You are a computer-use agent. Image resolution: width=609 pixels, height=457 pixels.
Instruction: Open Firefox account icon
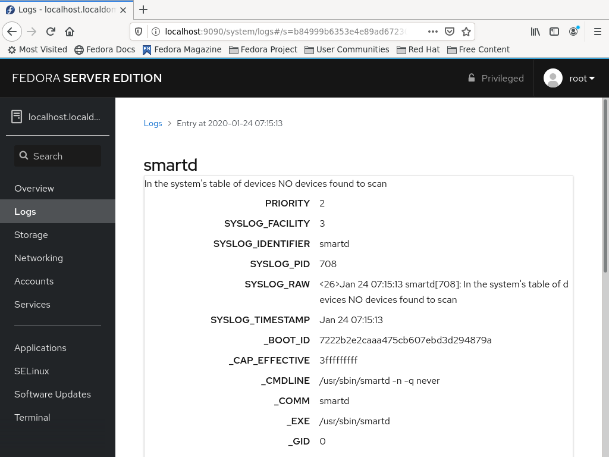pos(574,32)
